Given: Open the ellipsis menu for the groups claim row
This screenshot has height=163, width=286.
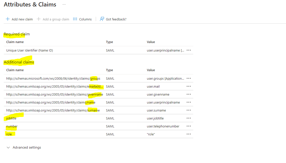Looking at the screenshot, I should tap(189, 78).
